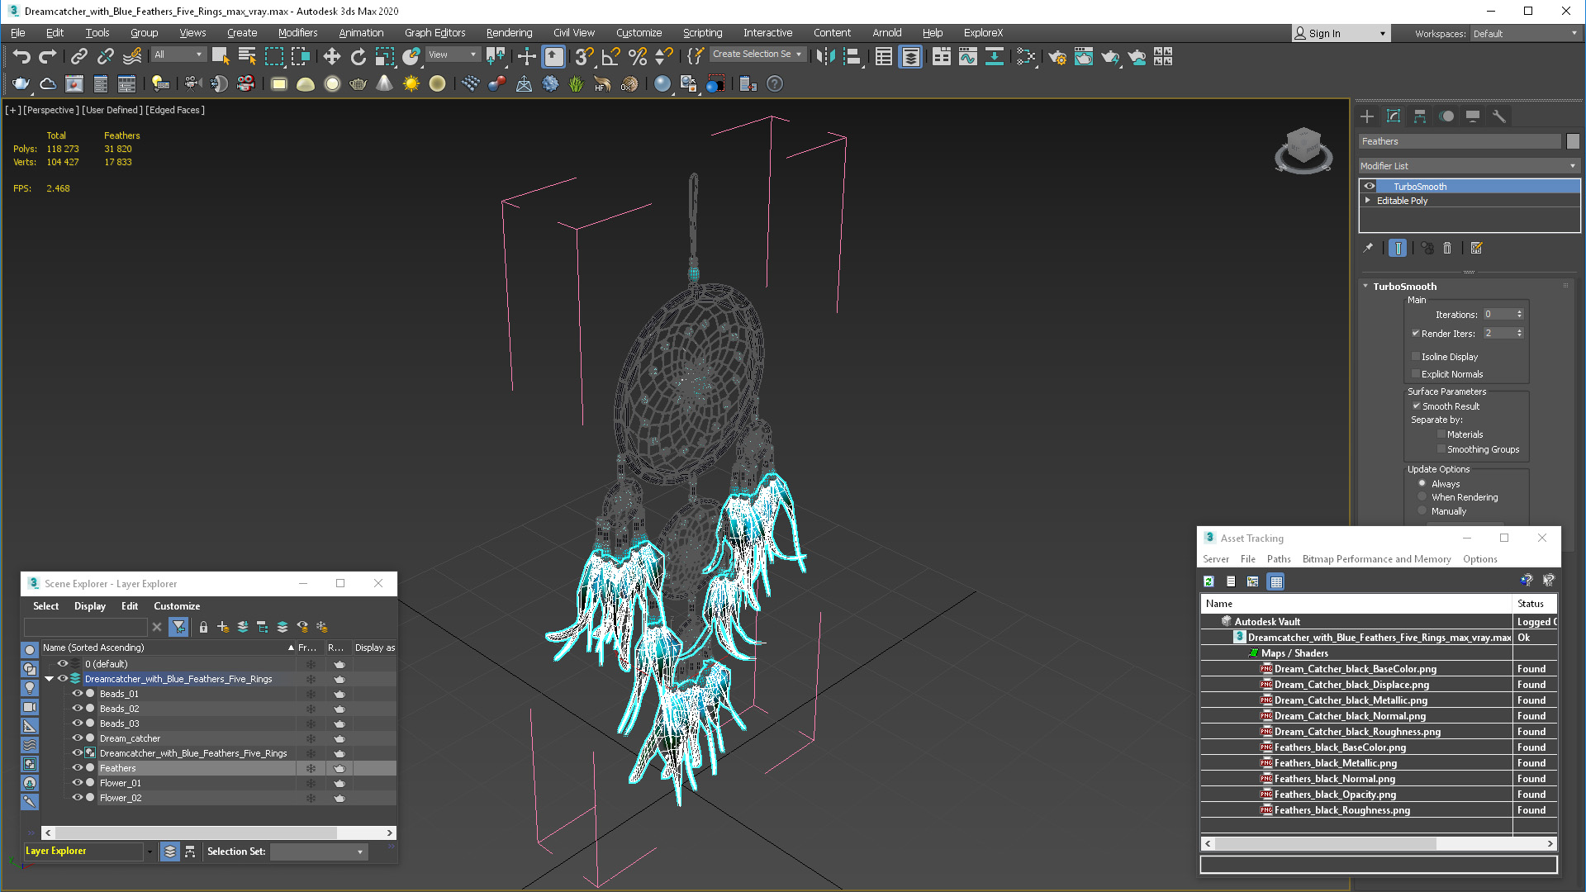Image resolution: width=1586 pixels, height=892 pixels.
Task: Toggle the Angle Snap icon
Action: pyautogui.click(x=610, y=56)
